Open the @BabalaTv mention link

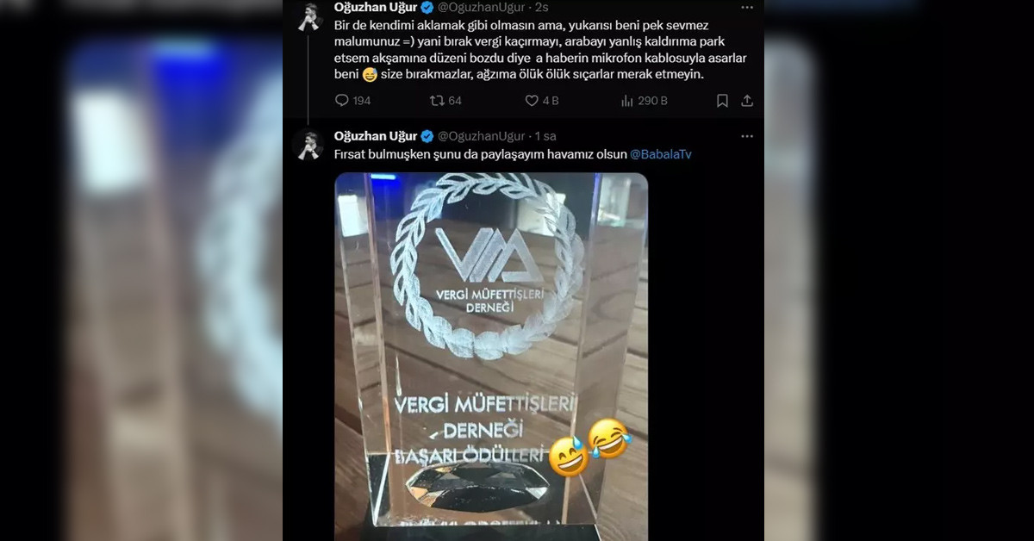[661, 154]
